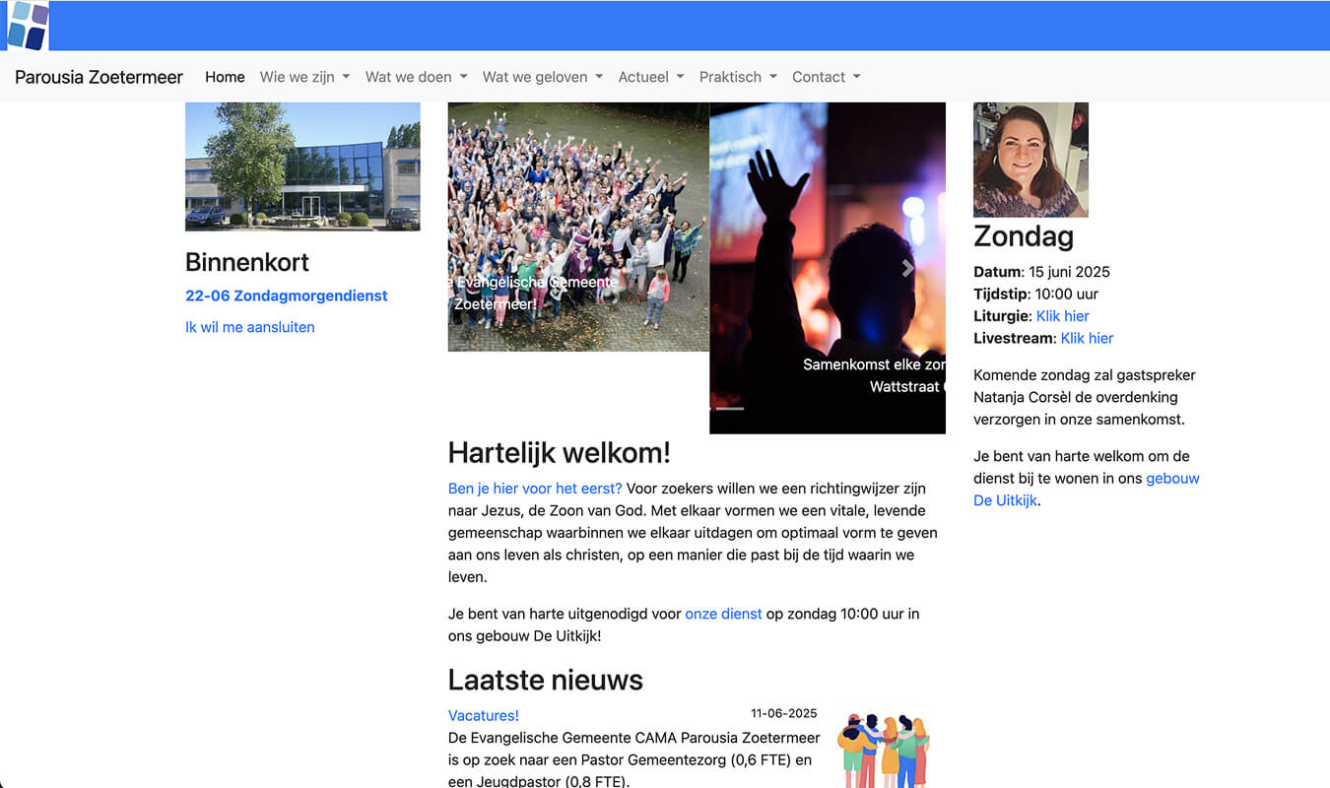Open the Praktisch menu

(738, 77)
